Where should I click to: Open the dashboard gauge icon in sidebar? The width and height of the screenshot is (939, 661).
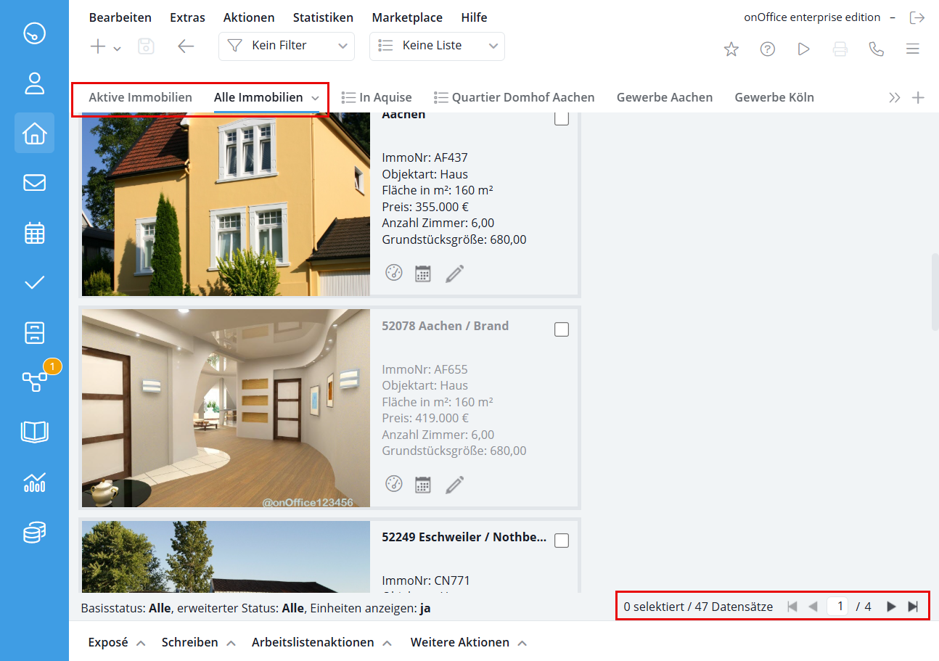[x=34, y=33]
